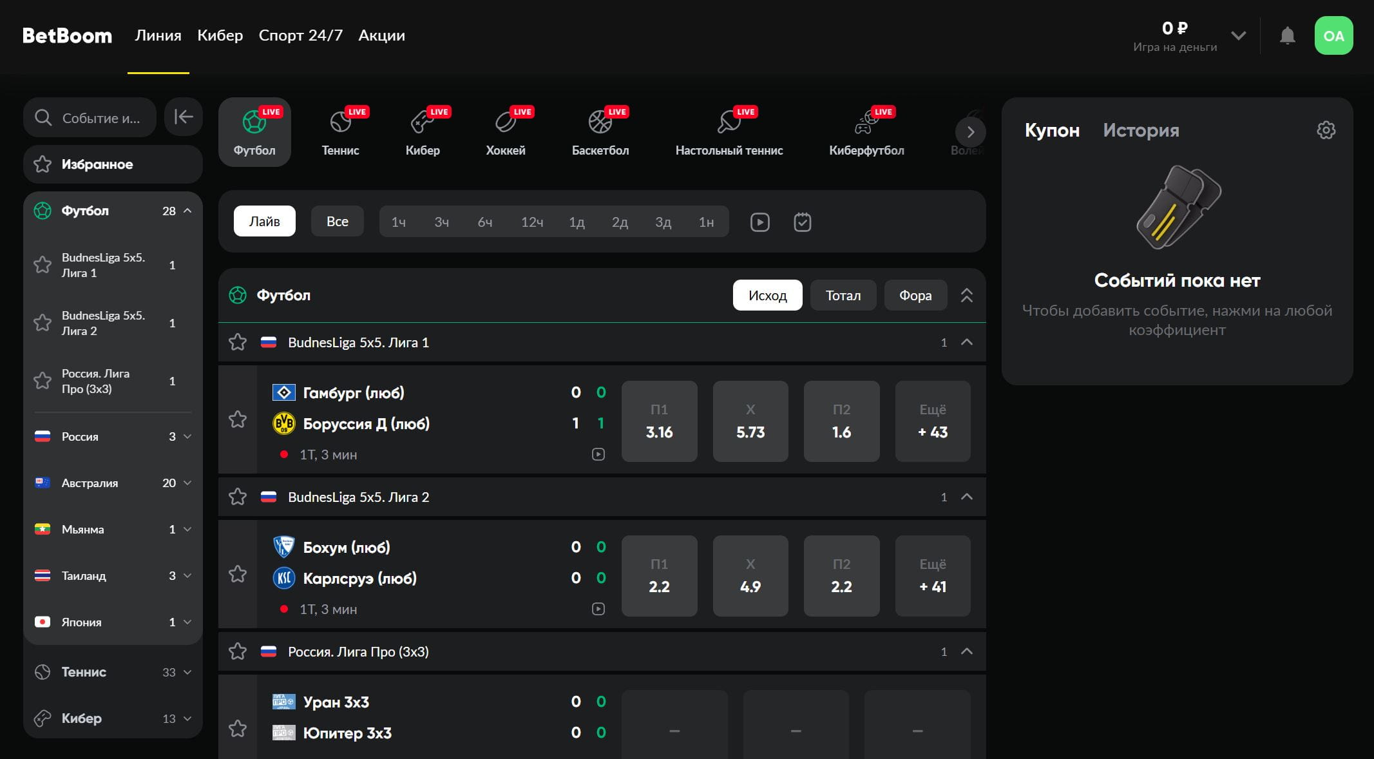Viewport: 1374px width, 759px height.
Task: Collapse BudnesLiga 5x5. Лига 1 group
Action: click(x=967, y=342)
